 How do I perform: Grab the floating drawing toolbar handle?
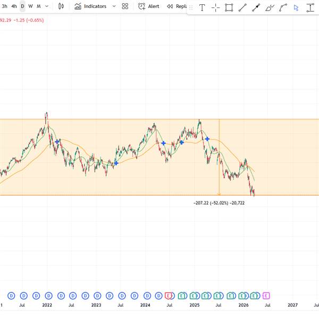point(191,8)
